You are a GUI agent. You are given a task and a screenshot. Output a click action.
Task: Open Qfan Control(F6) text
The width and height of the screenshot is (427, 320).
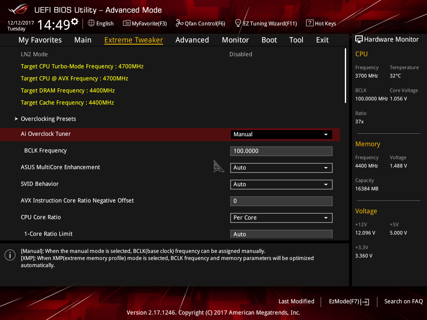pos(205,23)
